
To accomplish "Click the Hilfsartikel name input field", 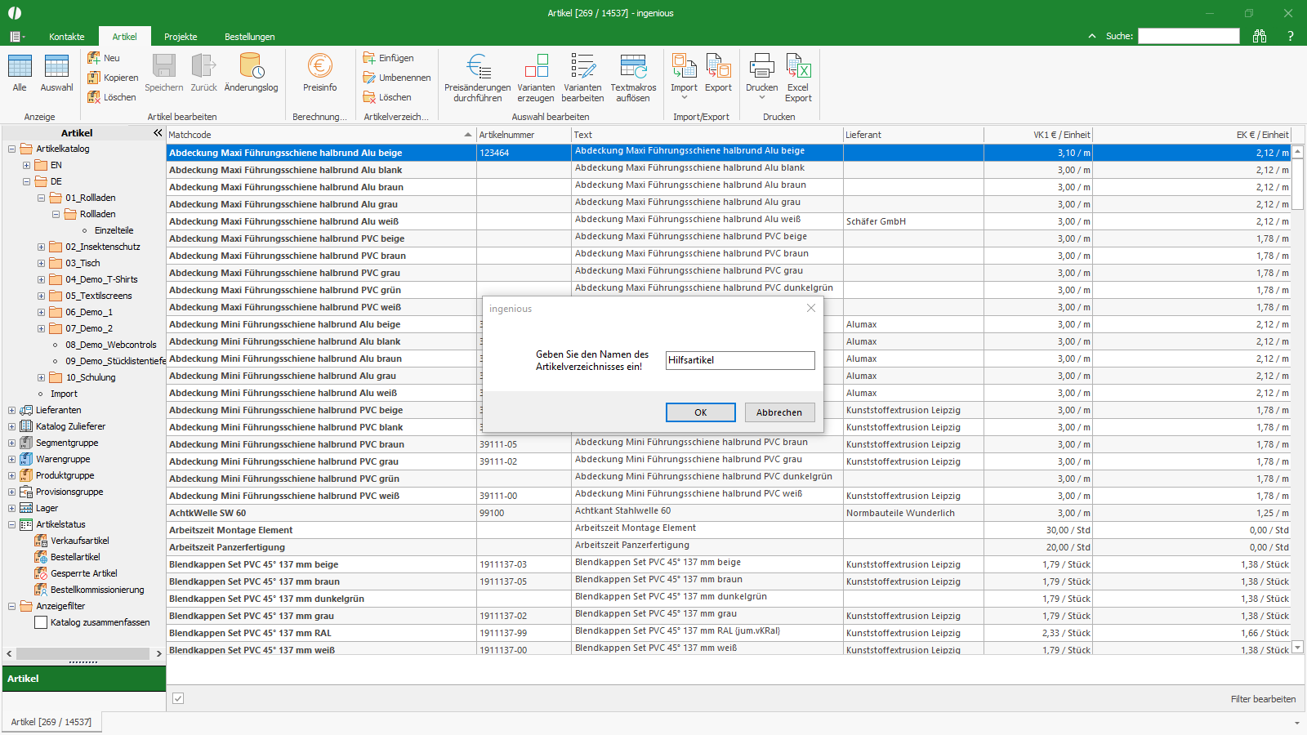I will [740, 360].
